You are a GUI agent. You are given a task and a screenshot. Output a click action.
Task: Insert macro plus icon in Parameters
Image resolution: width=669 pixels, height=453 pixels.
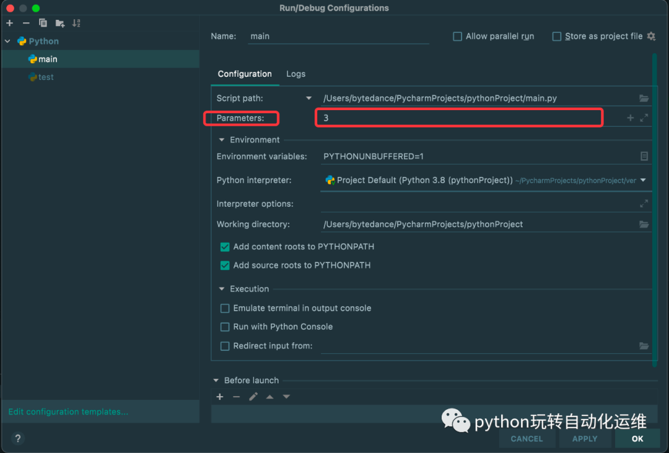(630, 118)
